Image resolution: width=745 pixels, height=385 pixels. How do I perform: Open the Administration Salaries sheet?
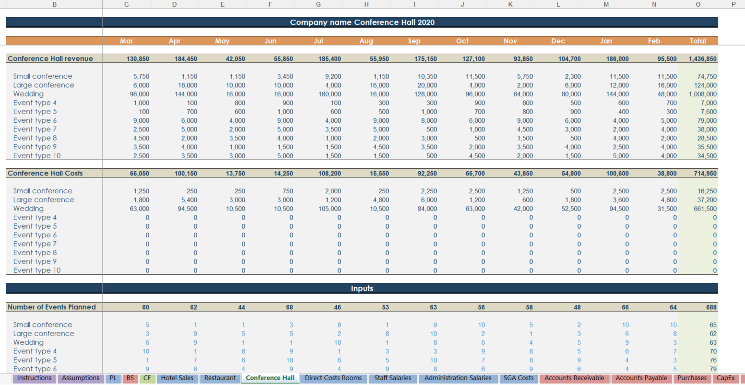pyautogui.click(x=458, y=378)
